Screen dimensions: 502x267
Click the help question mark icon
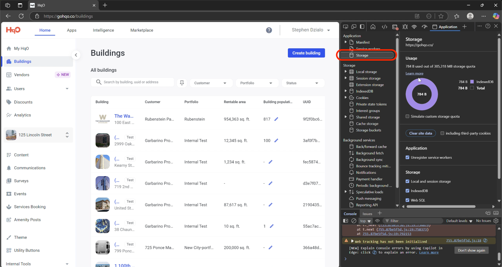pyautogui.click(x=269, y=30)
